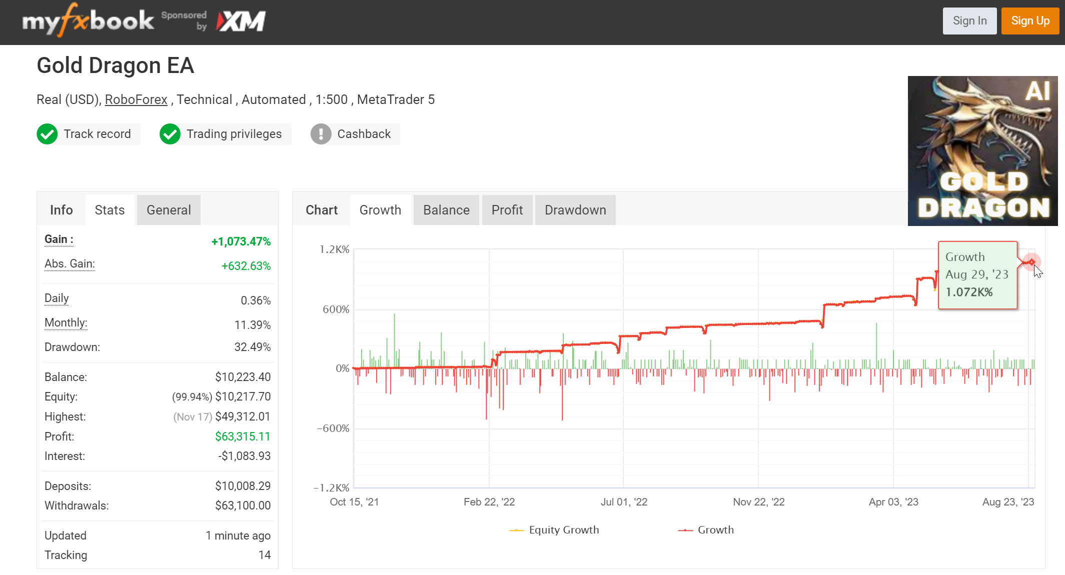The width and height of the screenshot is (1065, 575).
Task: Click the gray Cashback exclamation icon
Action: (321, 134)
